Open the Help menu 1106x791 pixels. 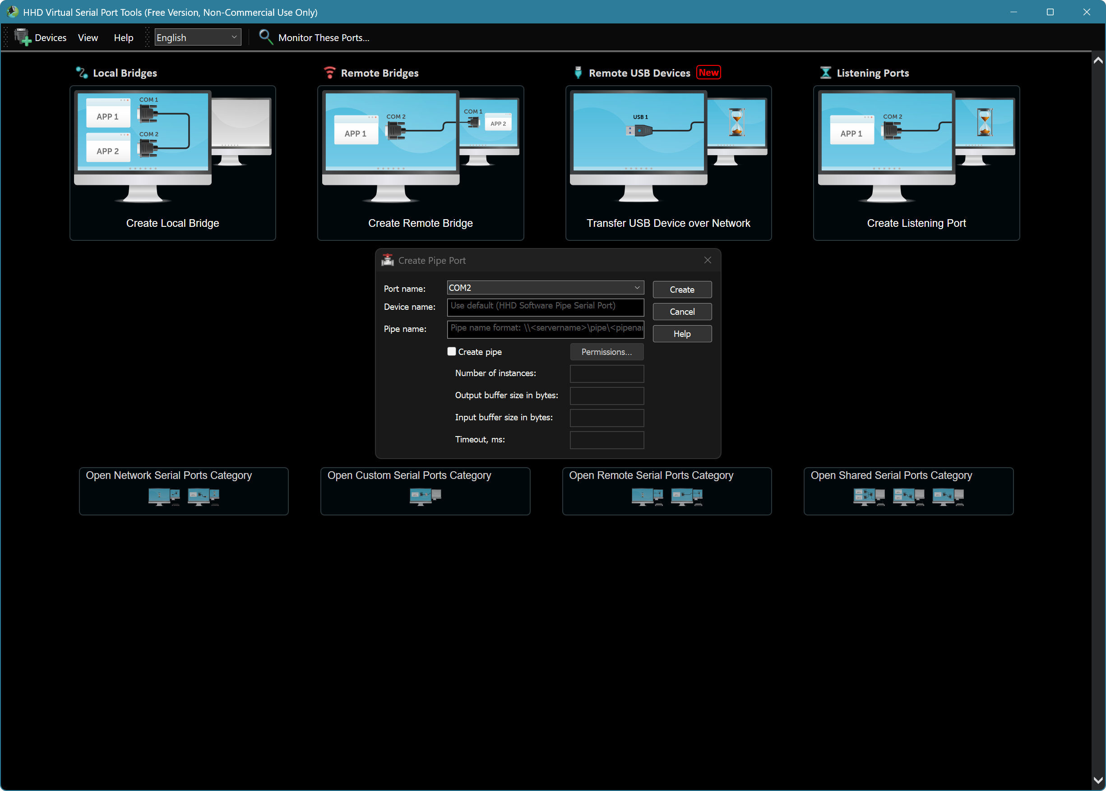(123, 37)
